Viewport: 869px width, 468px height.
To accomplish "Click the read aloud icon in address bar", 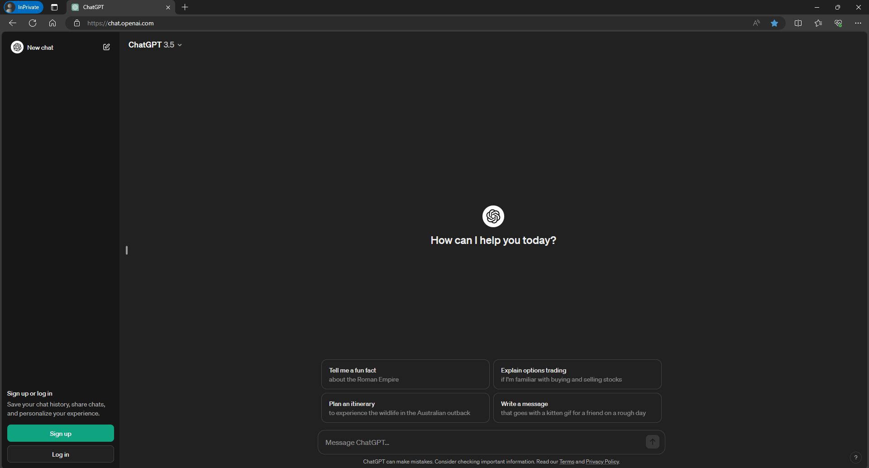I will coord(756,23).
